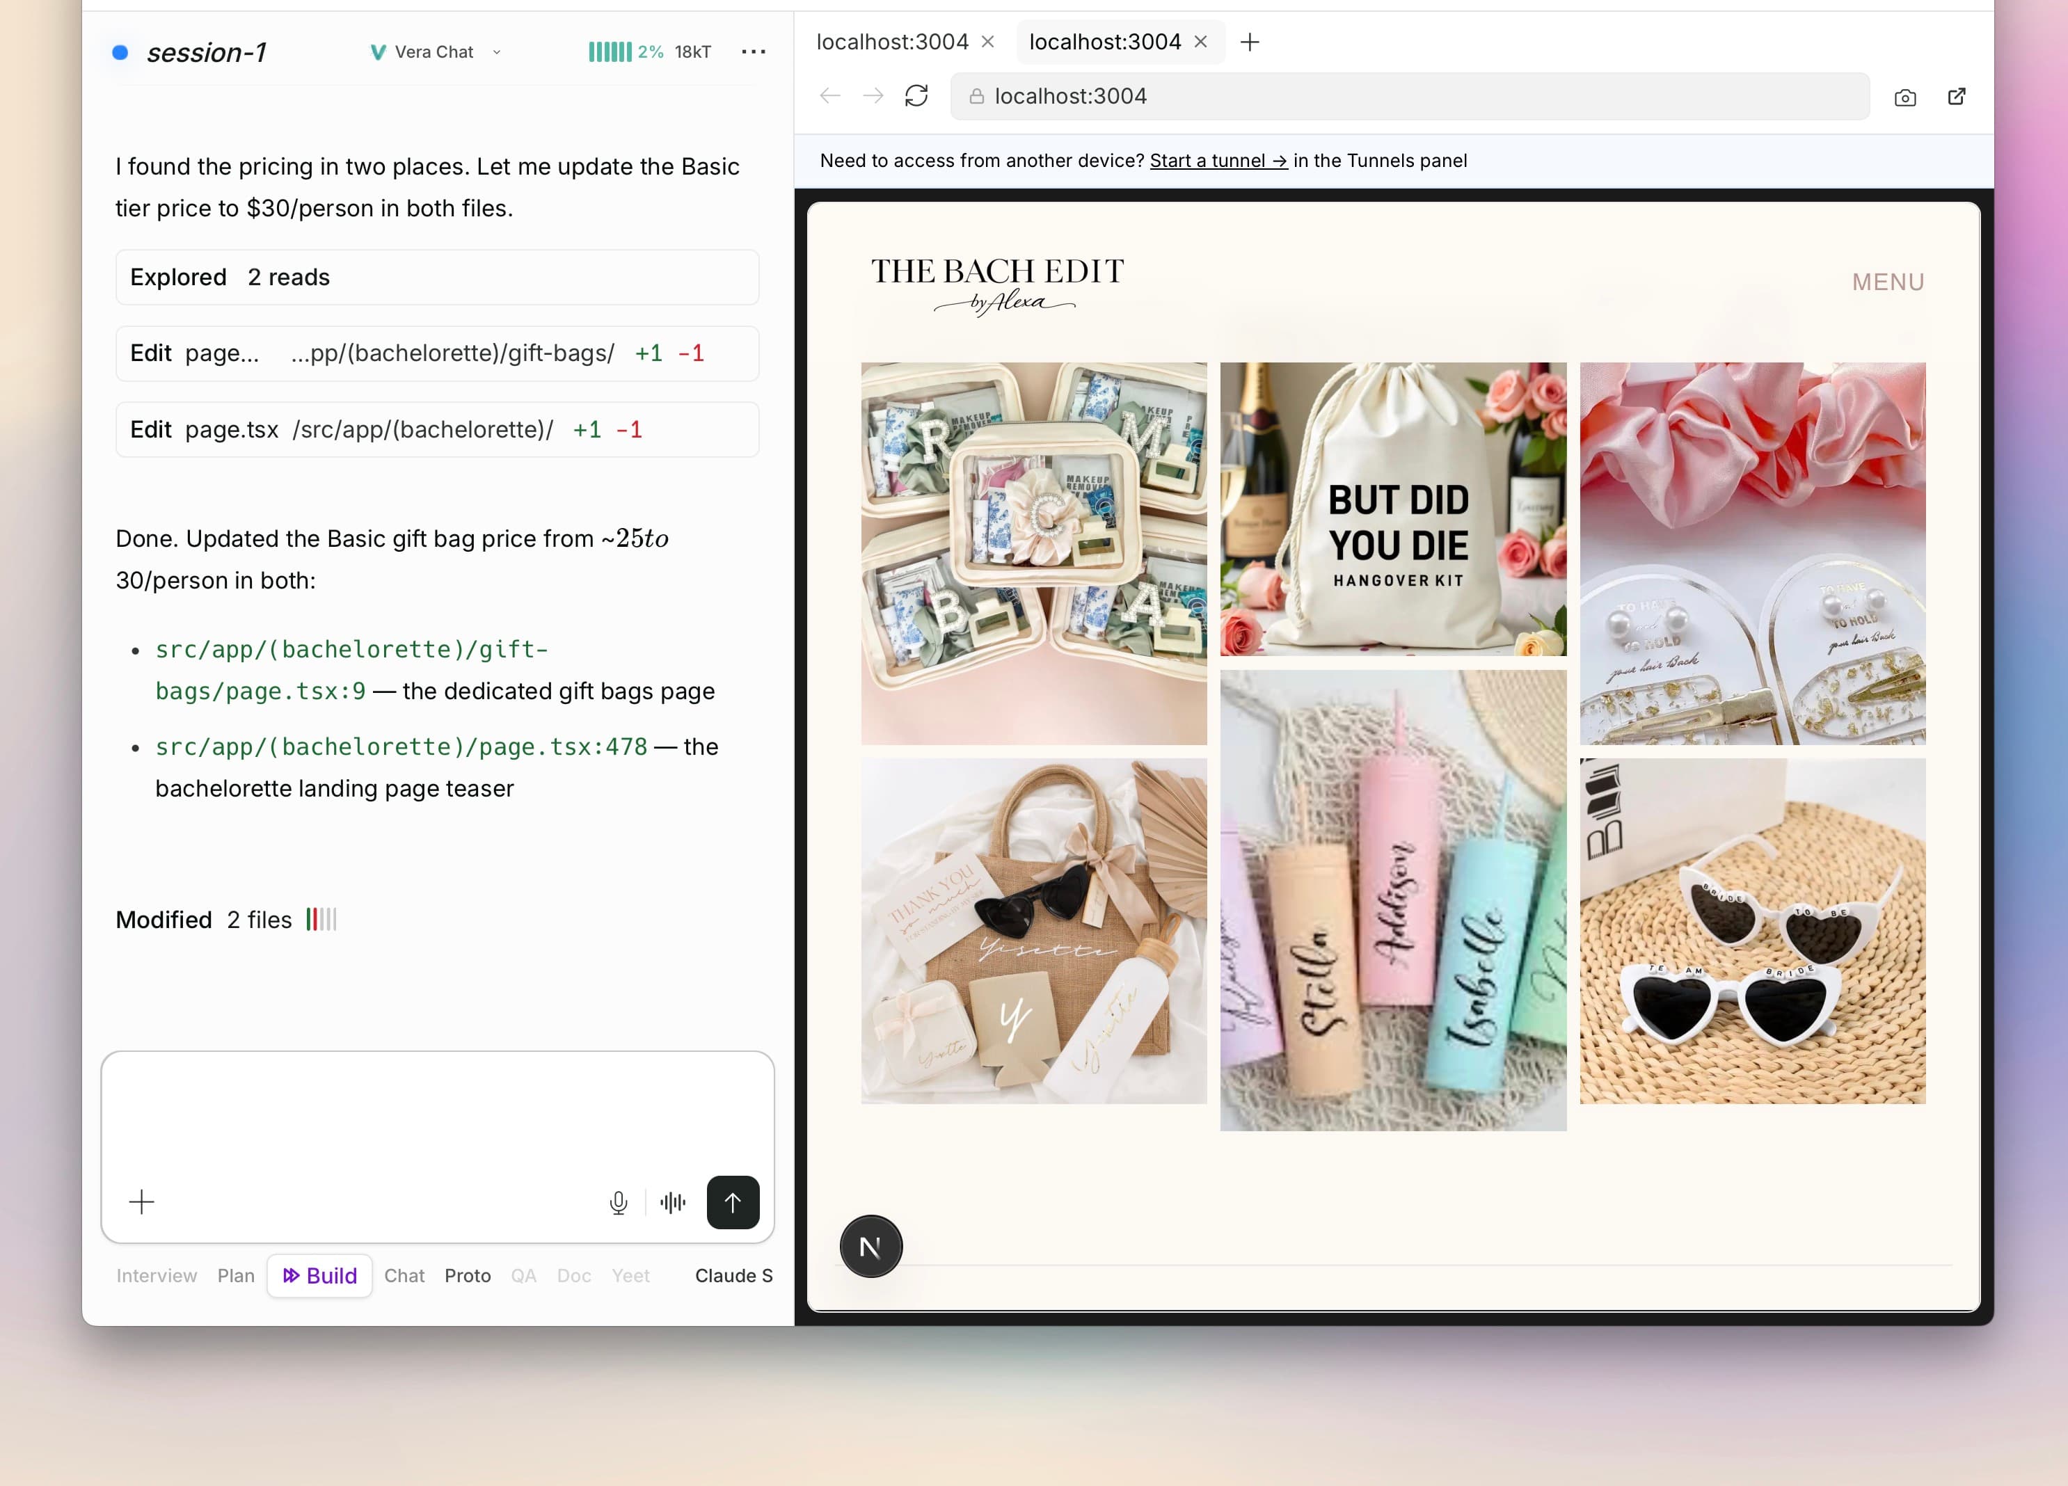This screenshot has height=1486, width=2068.
Task: Switch to the second localhost:3004 tab
Action: tap(1104, 41)
